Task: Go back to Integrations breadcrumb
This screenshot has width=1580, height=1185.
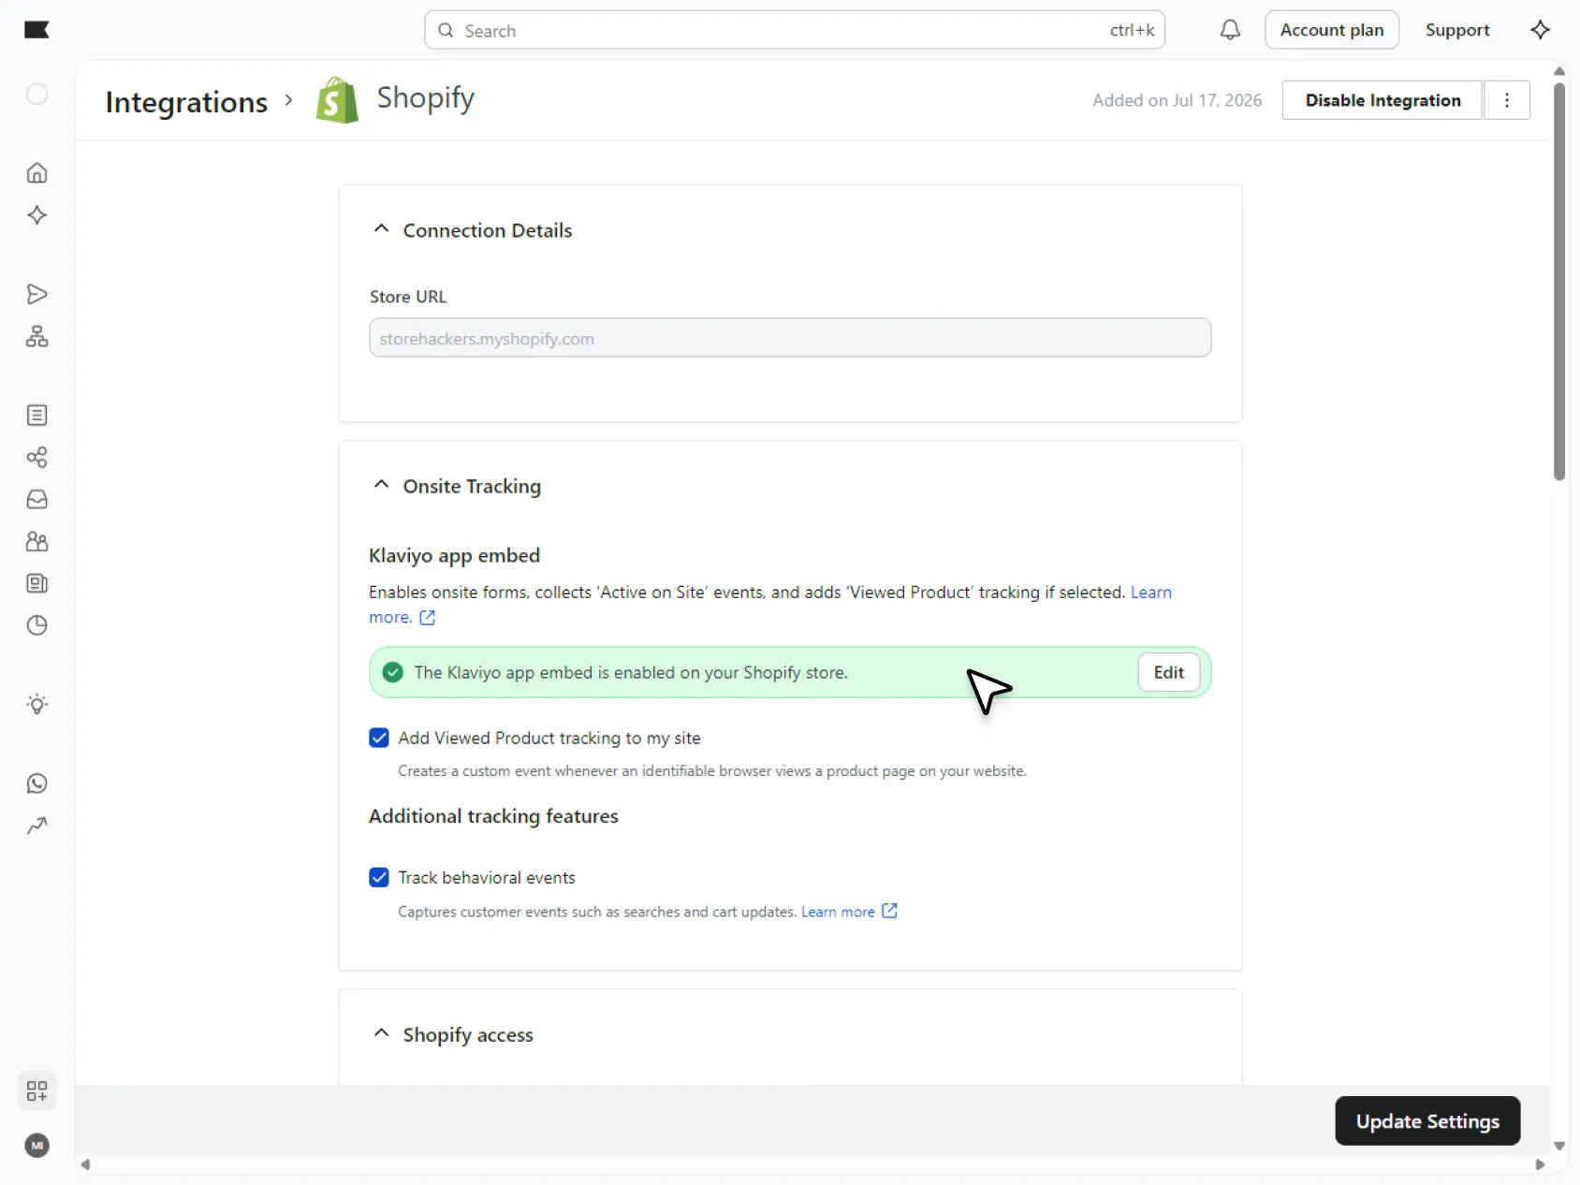Action: (x=186, y=101)
